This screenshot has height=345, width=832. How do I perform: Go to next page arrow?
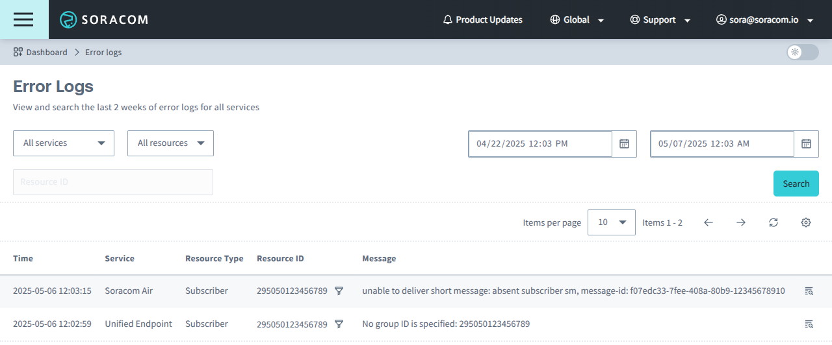pos(741,222)
